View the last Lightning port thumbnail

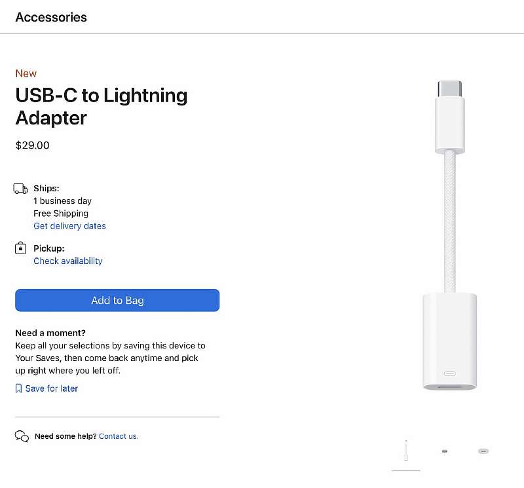pyautogui.click(x=483, y=451)
